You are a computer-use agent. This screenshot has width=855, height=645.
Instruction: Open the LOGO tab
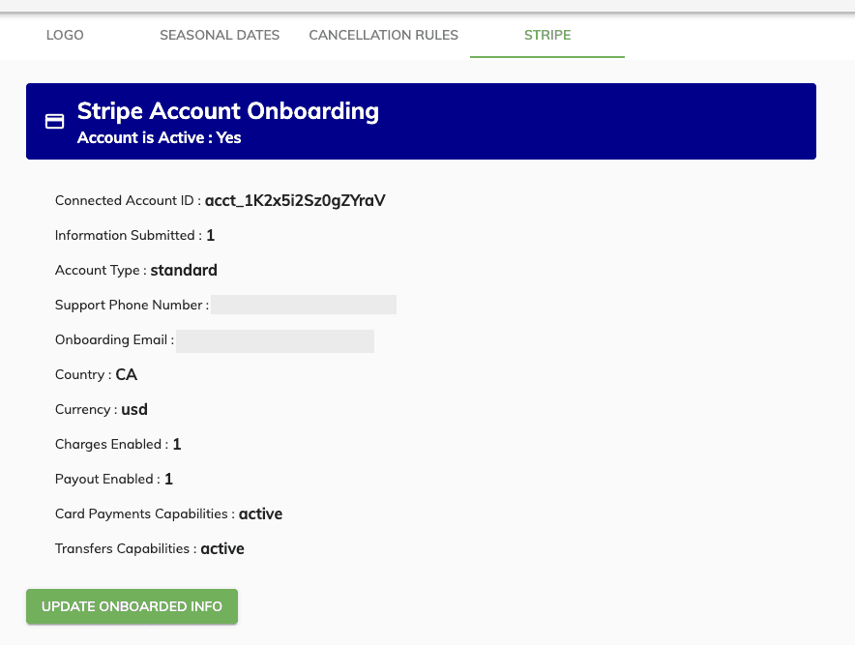(x=65, y=35)
